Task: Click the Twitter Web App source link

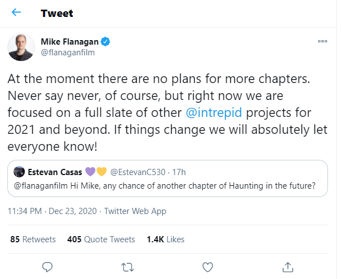Action: pyautogui.click(x=135, y=211)
